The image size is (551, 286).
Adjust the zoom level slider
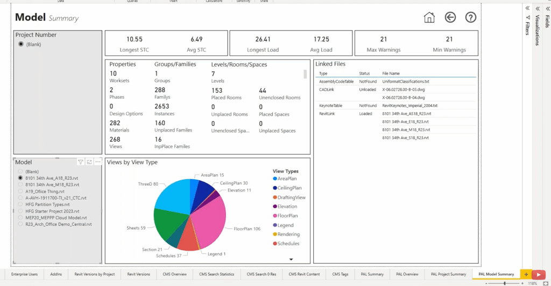pyautogui.click(x=505, y=283)
